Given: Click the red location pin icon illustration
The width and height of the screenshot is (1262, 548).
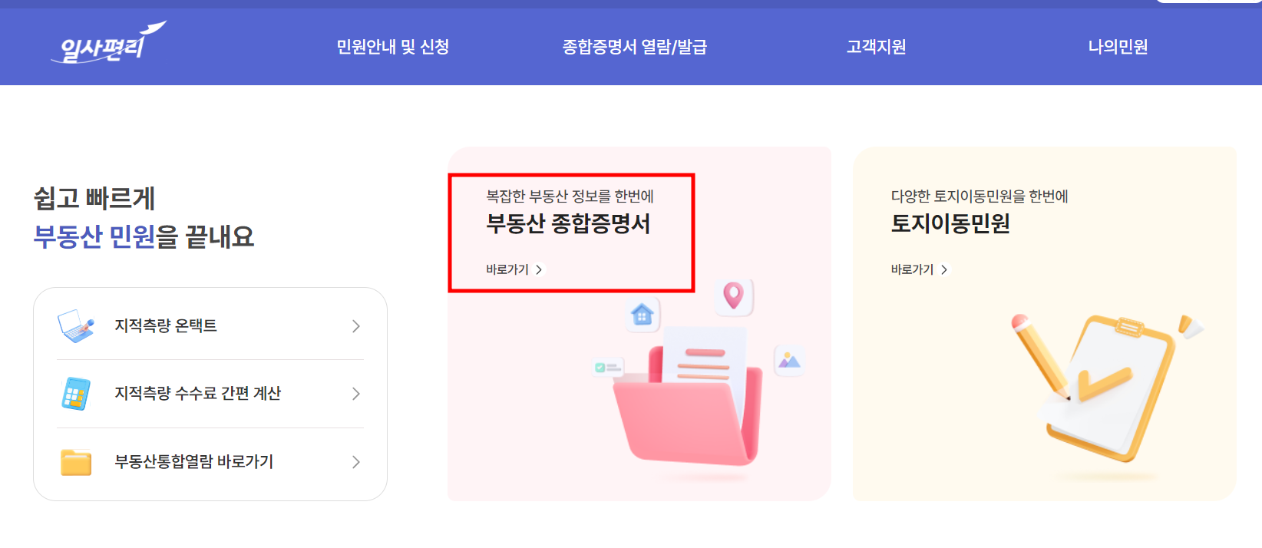Looking at the screenshot, I should (x=735, y=298).
